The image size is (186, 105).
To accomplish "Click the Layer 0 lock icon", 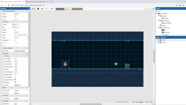I will pyautogui.click(x=160, y=42).
